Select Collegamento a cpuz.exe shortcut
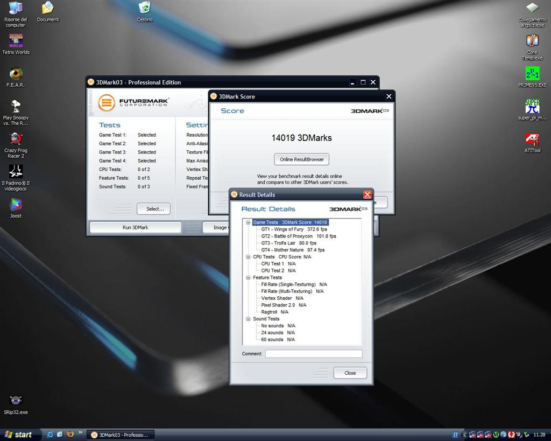551x441 pixels. 532,14
